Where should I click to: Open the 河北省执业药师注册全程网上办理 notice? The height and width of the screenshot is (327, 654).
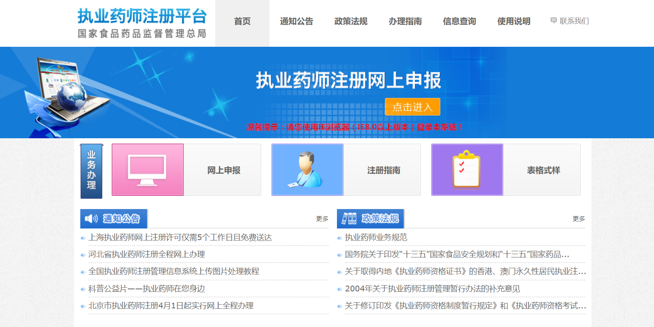pyautogui.click(x=147, y=254)
